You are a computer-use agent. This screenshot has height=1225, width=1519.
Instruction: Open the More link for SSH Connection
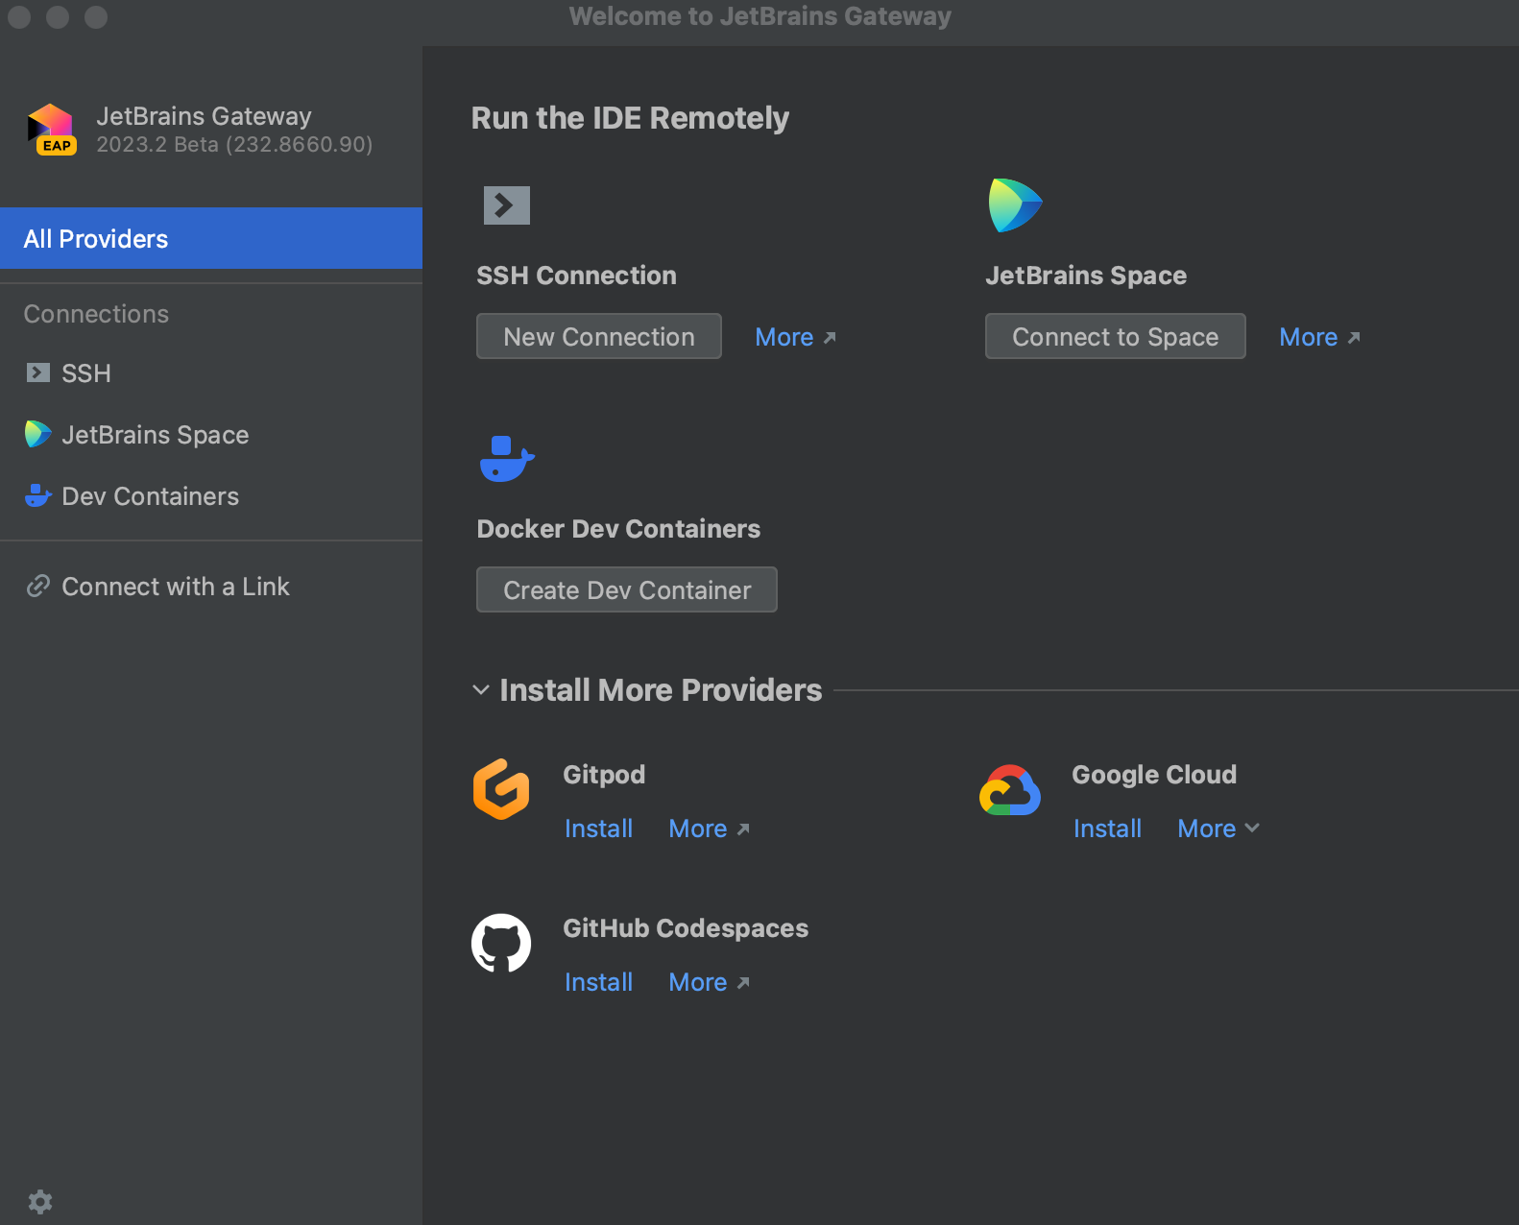[x=795, y=337]
